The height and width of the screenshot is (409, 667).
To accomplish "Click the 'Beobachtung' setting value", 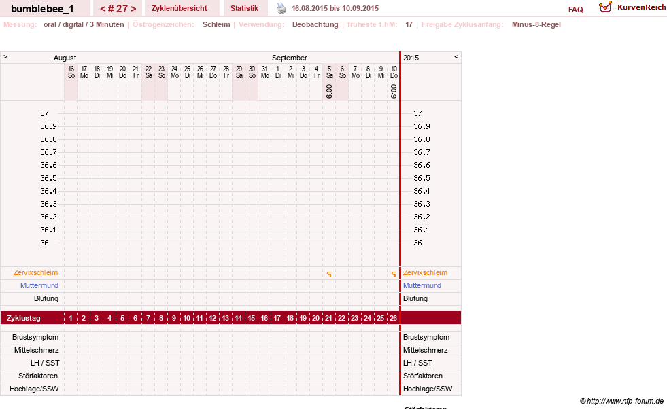I will 315,24.
